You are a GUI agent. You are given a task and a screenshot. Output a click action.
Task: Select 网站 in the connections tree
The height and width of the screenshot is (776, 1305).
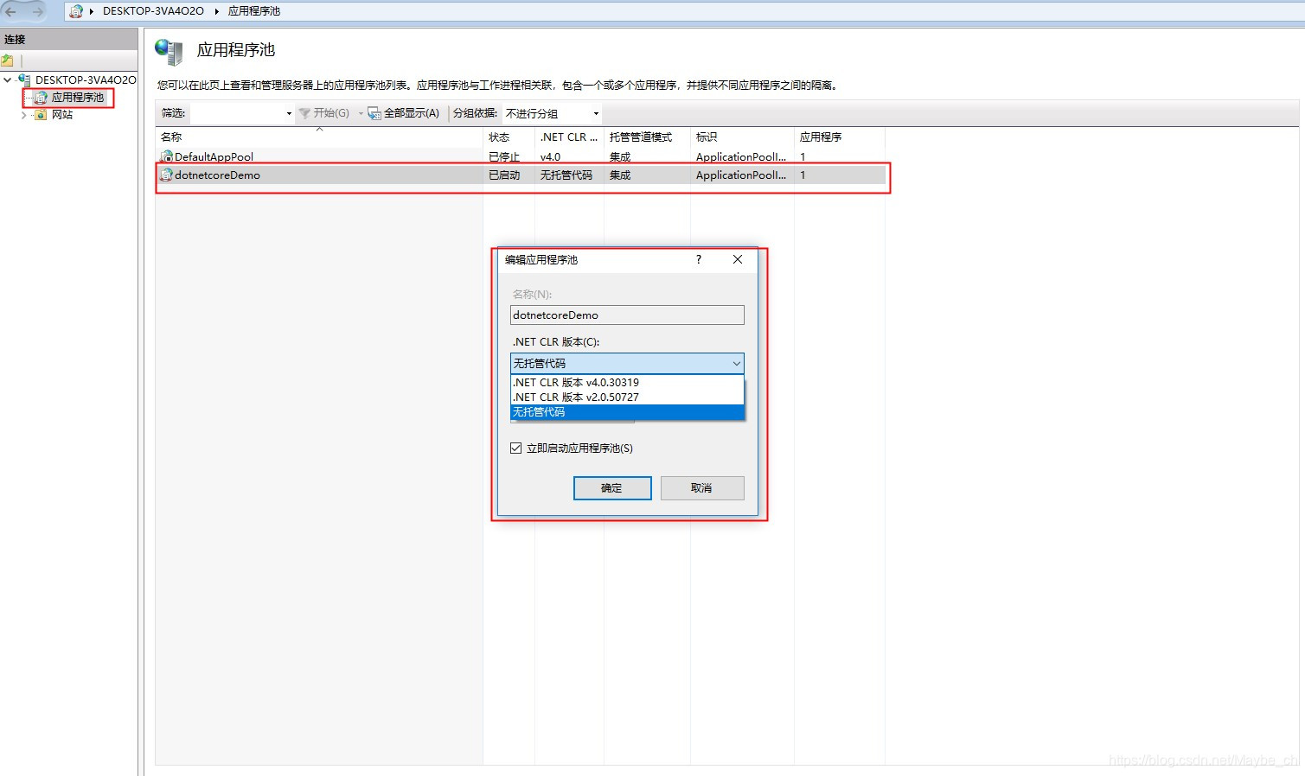point(62,114)
